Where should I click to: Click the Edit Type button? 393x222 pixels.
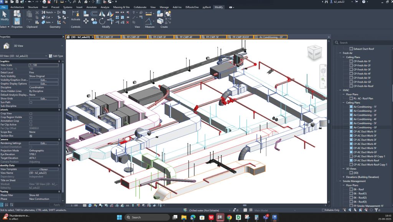56,56
